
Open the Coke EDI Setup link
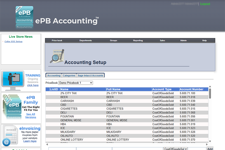[x=13, y=41]
